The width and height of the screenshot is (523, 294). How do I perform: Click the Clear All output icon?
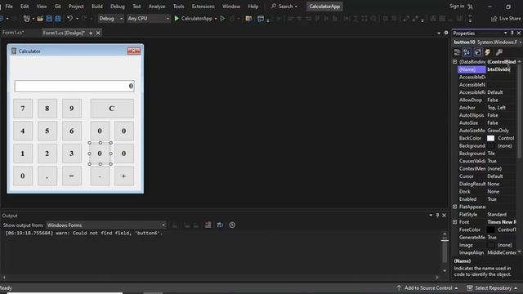[208, 225]
